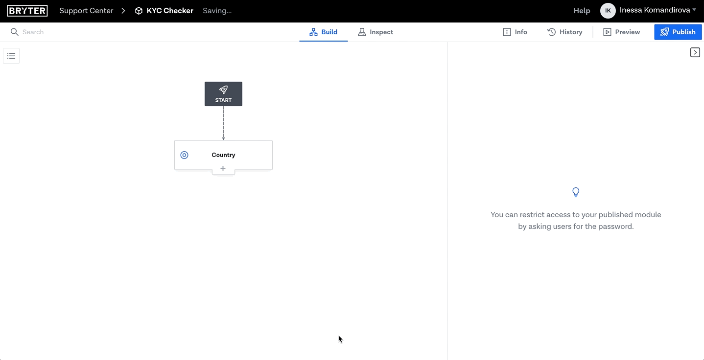Add a node below Country

tap(223, 168)
